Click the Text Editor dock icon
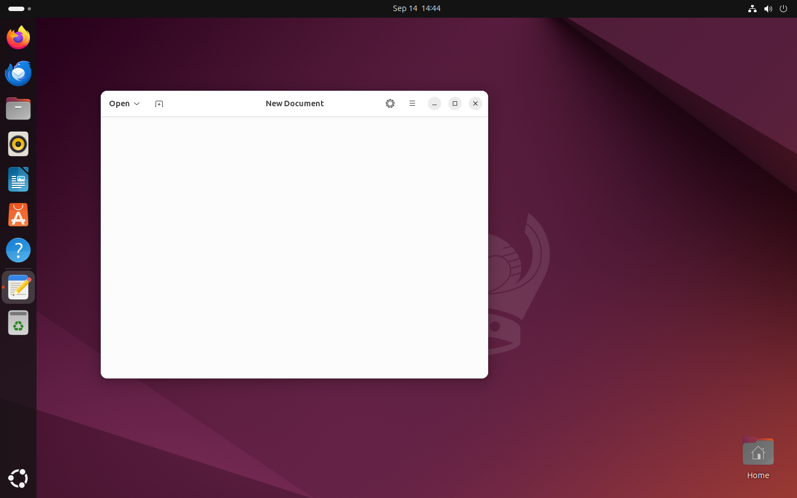This screenshot has height=498, width=797. click(18, 287)
